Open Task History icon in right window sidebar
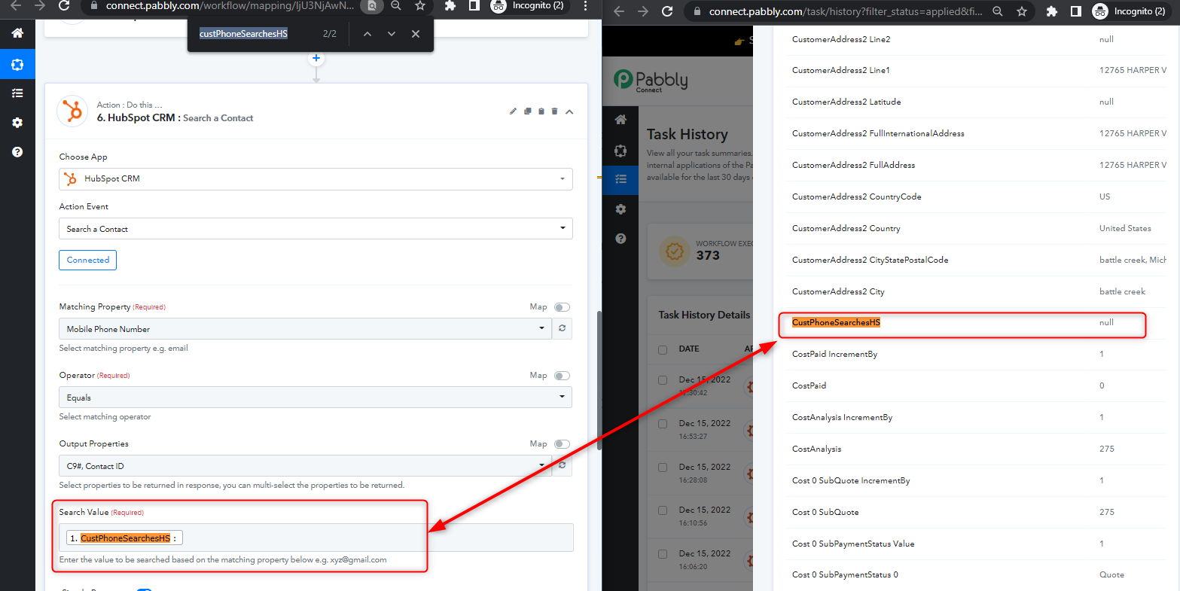This screenshot has width=1180, height=591. tap(620, 179)
